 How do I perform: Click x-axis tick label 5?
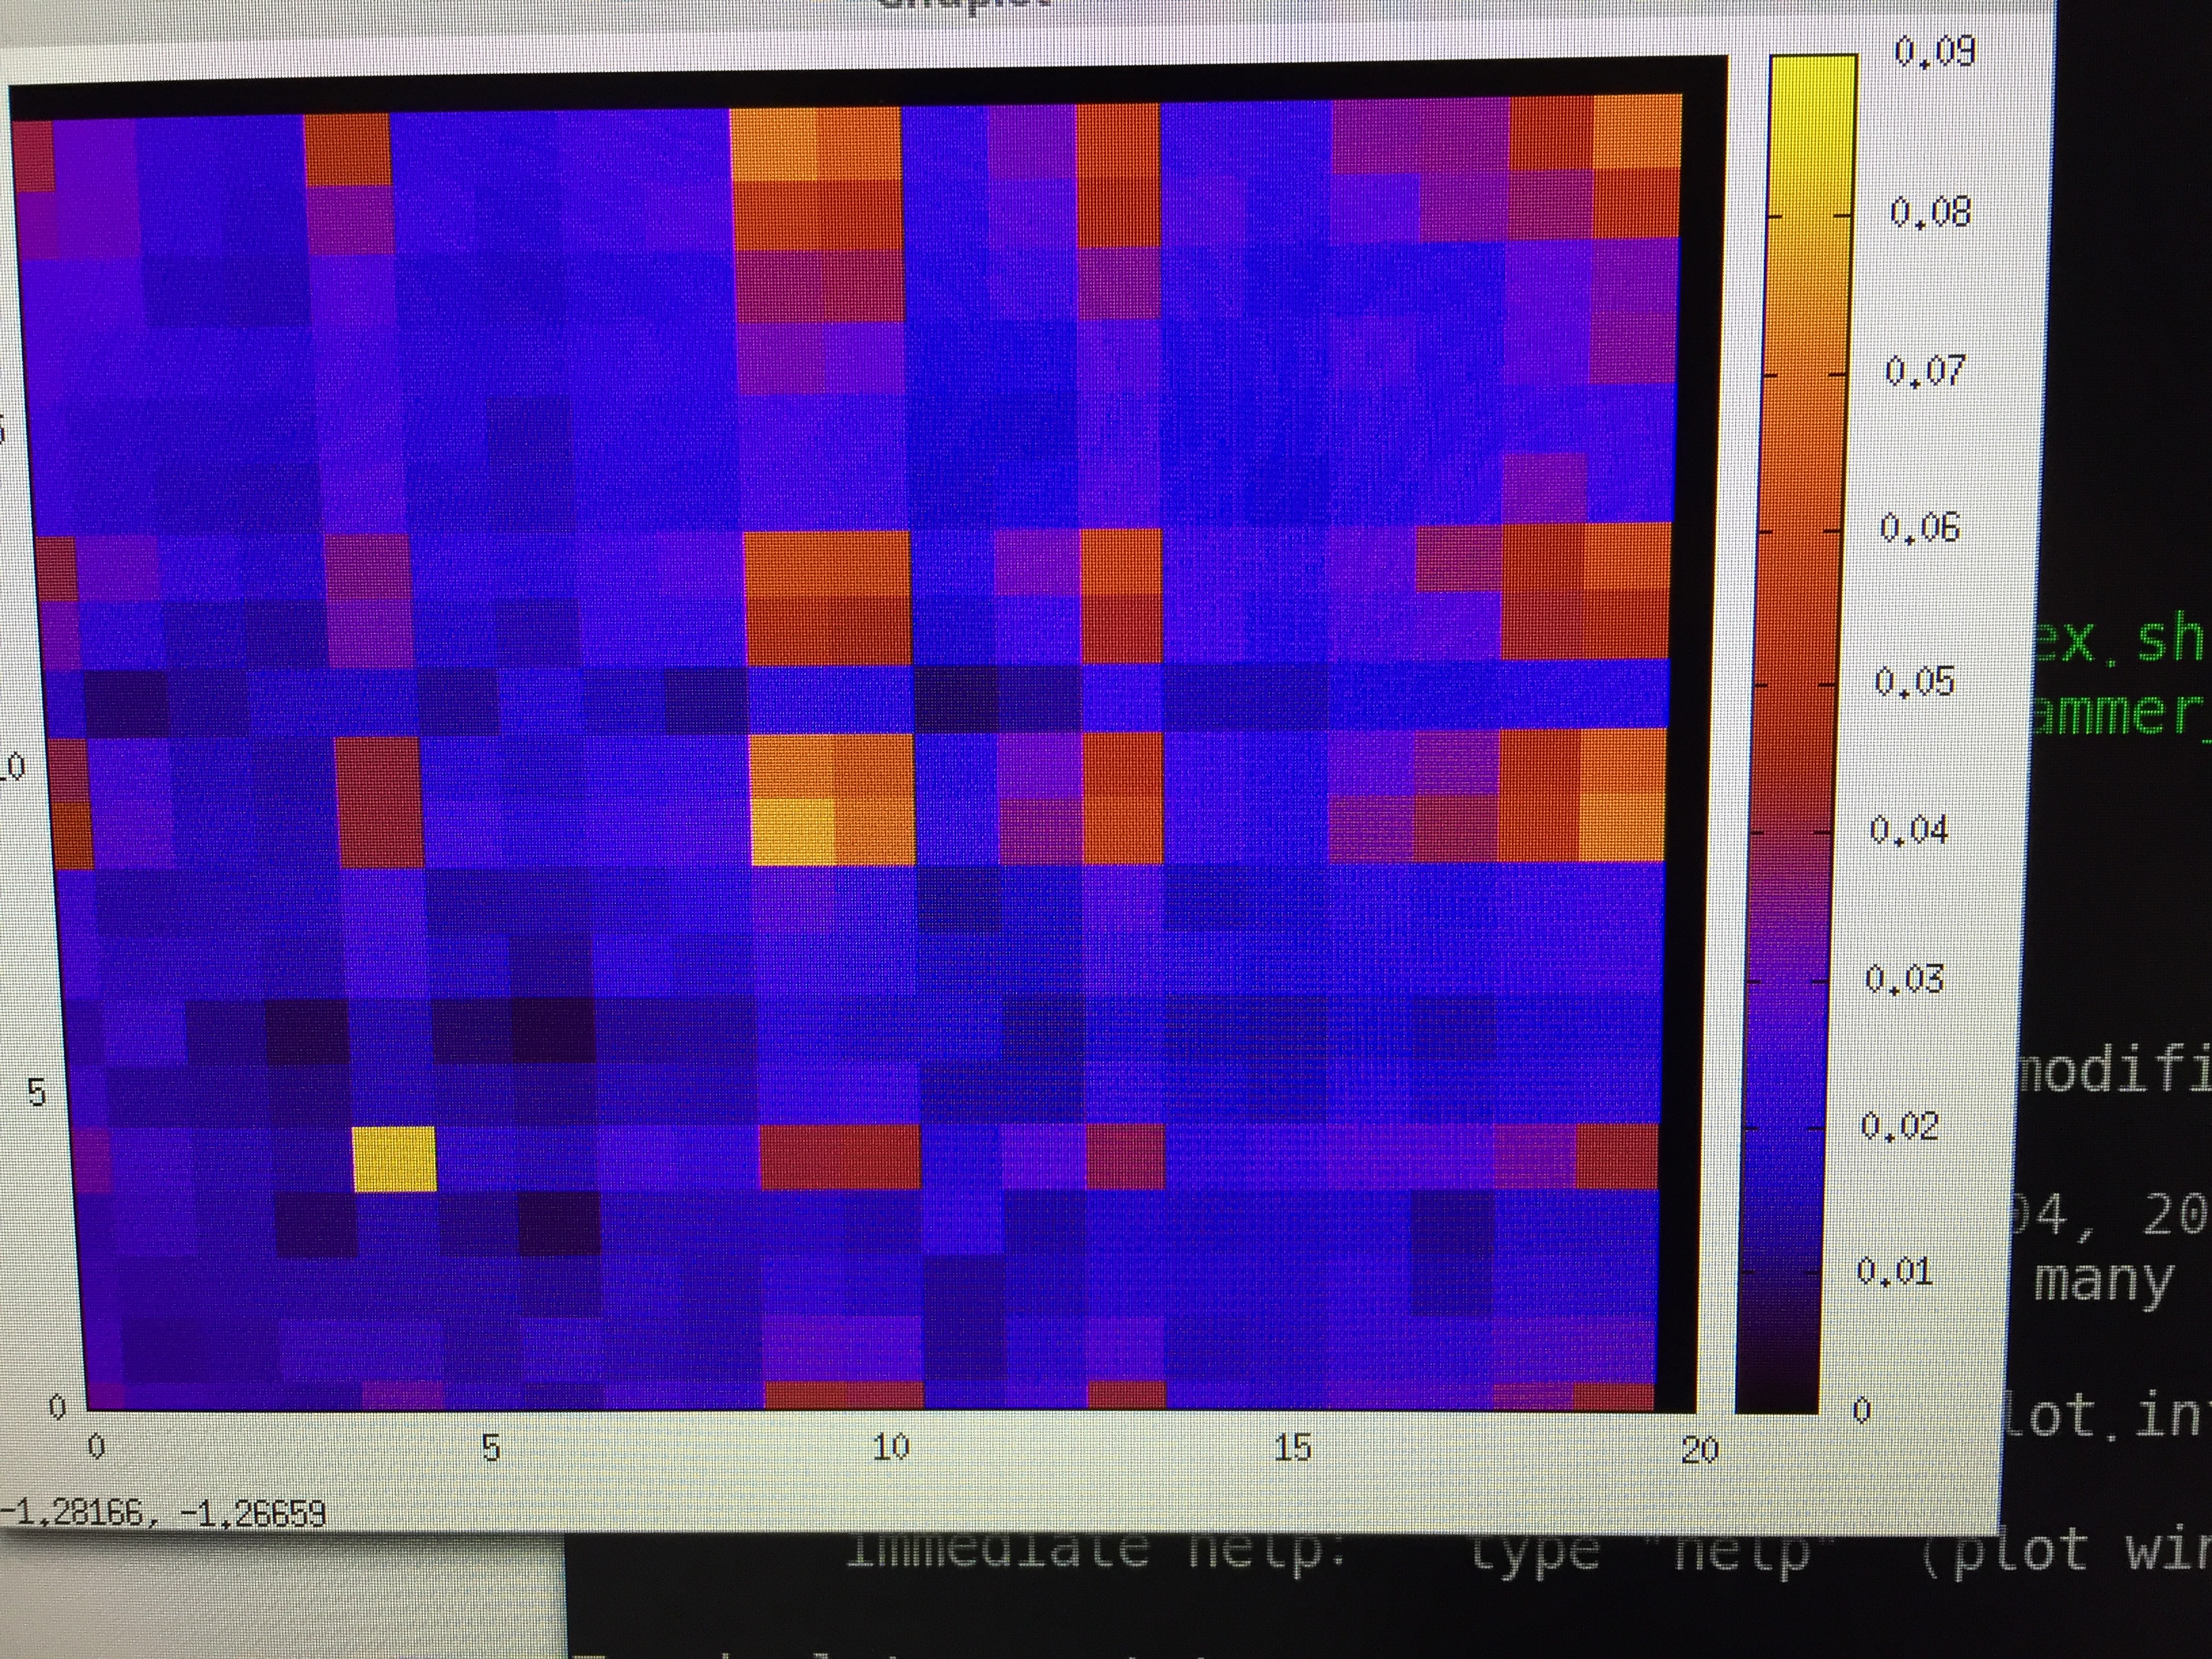tap(490, 1448)
